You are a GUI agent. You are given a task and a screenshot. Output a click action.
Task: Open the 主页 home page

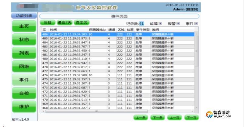coord(24,26)
